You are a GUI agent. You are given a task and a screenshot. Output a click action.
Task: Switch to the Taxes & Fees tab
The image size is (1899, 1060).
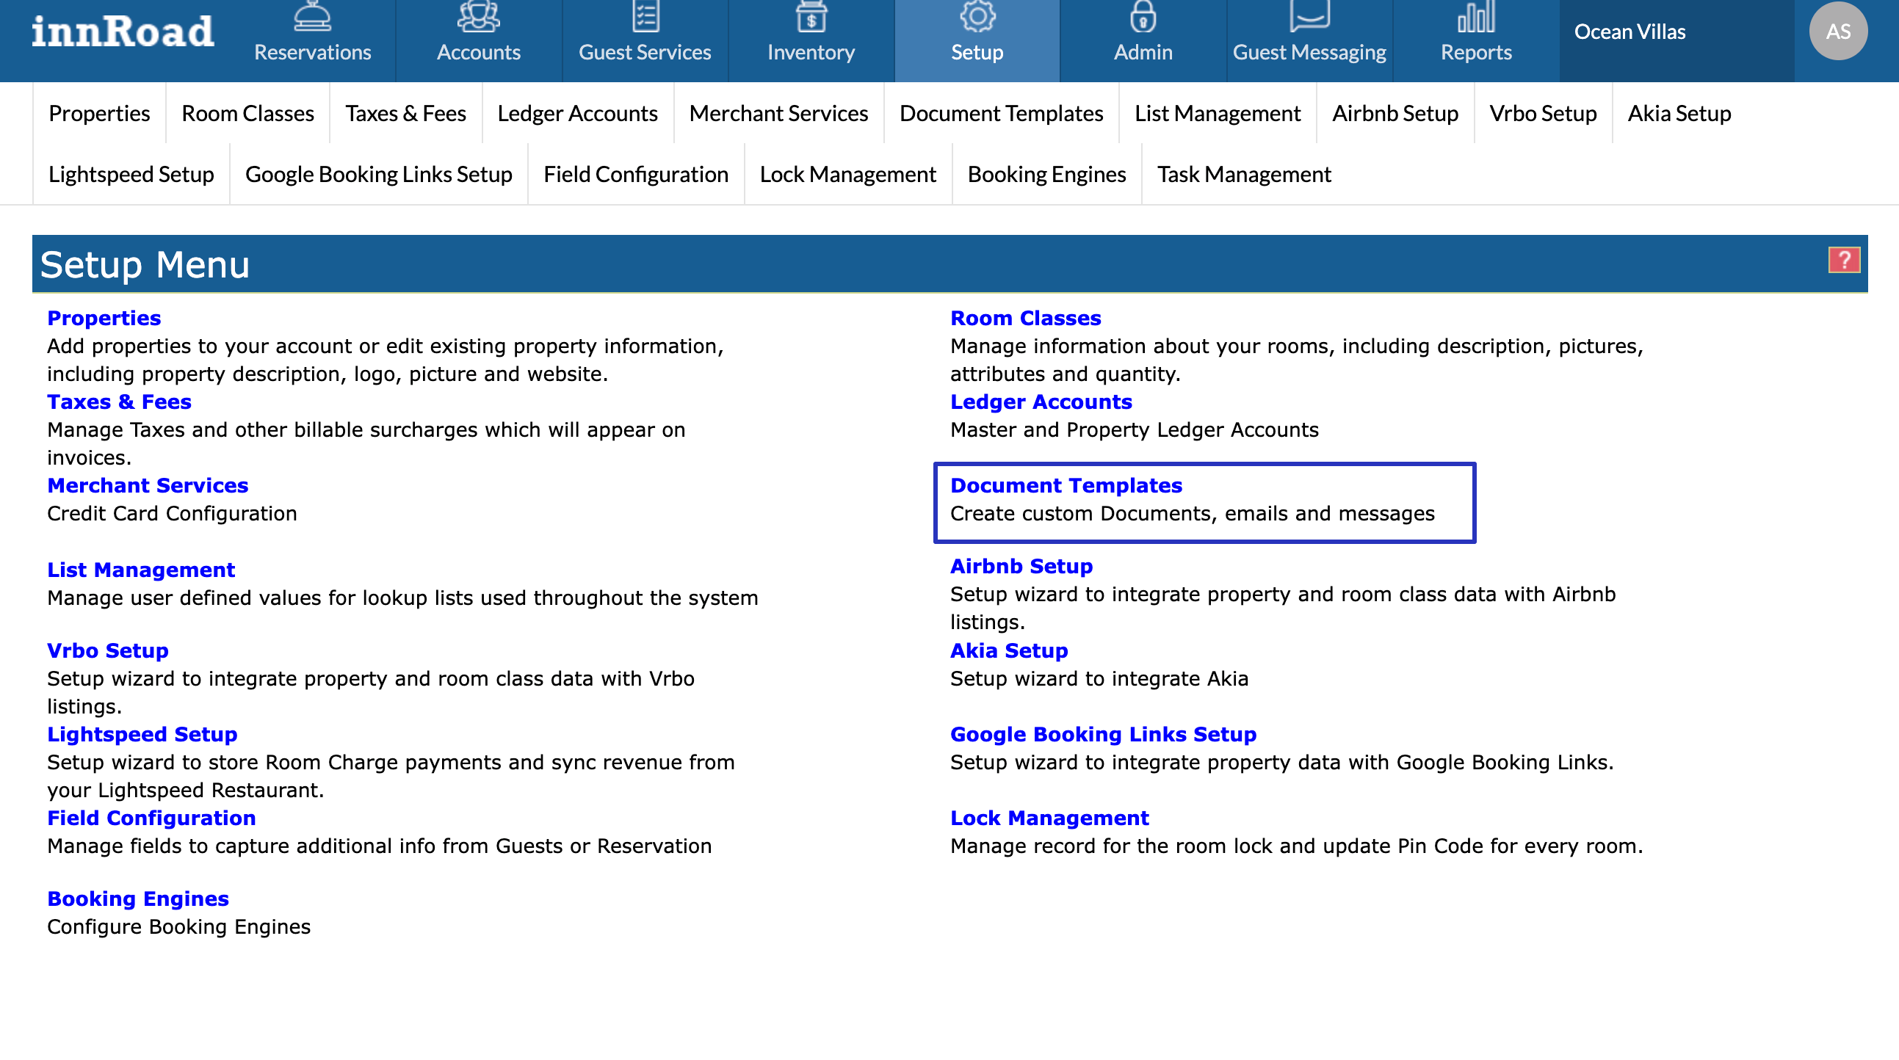tap(405, 114)
